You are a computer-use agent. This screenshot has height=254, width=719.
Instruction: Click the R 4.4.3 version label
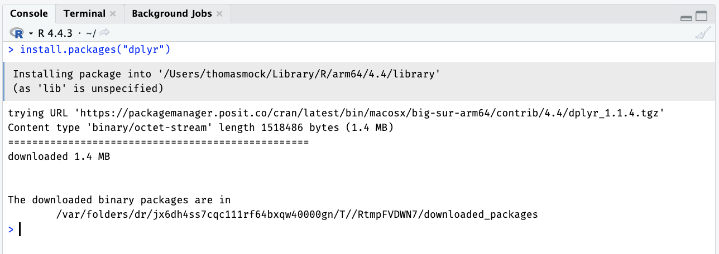click(x=56, y=33)
